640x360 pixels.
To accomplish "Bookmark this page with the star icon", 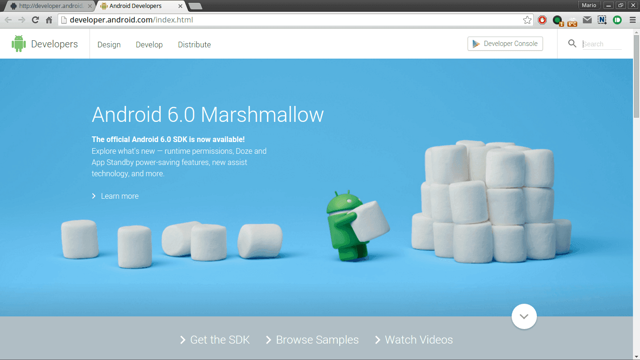I will point(527,20).
